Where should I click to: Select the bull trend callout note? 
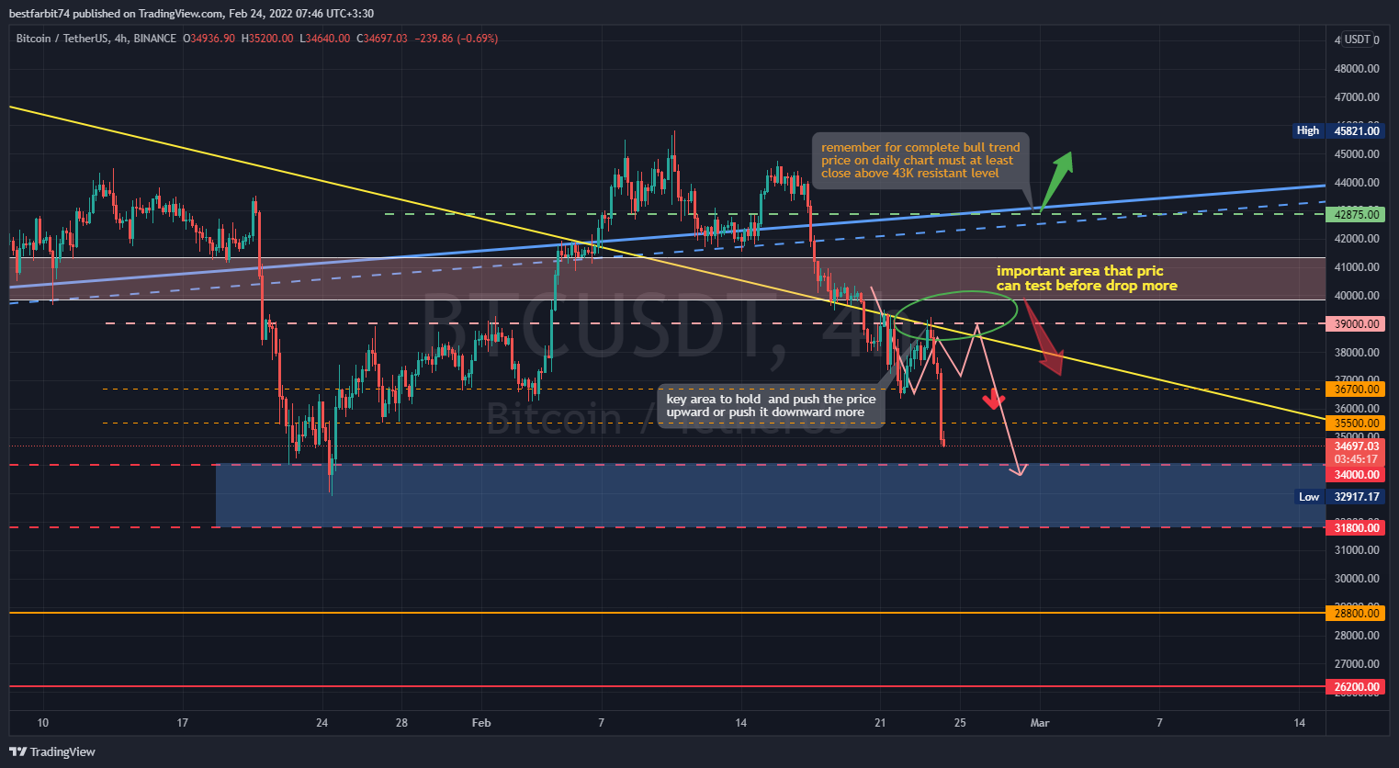pyautogui.click(x=920, y=161)
